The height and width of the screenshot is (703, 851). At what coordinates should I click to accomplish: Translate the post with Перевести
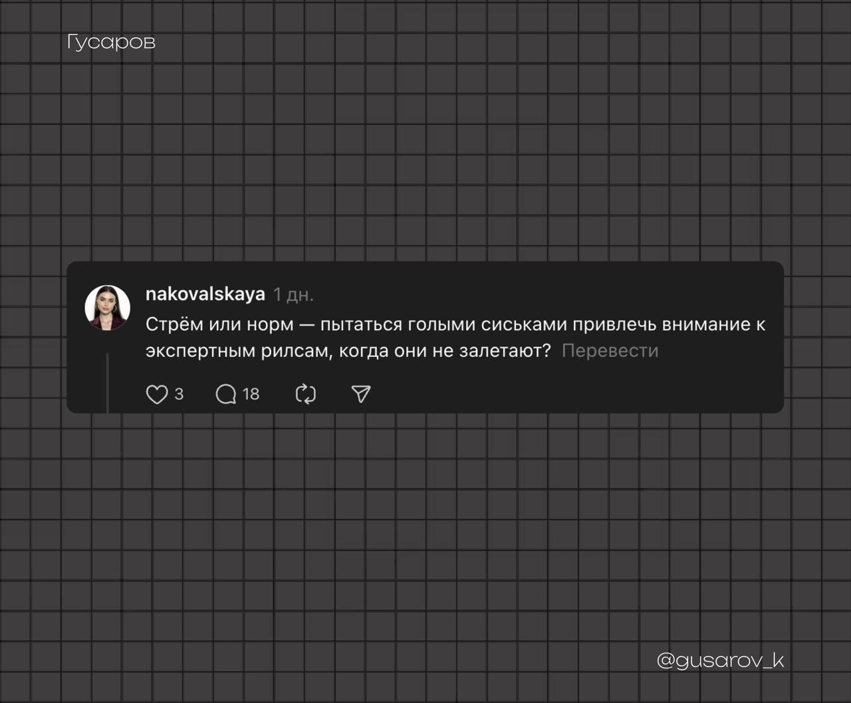[x=610, y=351]
